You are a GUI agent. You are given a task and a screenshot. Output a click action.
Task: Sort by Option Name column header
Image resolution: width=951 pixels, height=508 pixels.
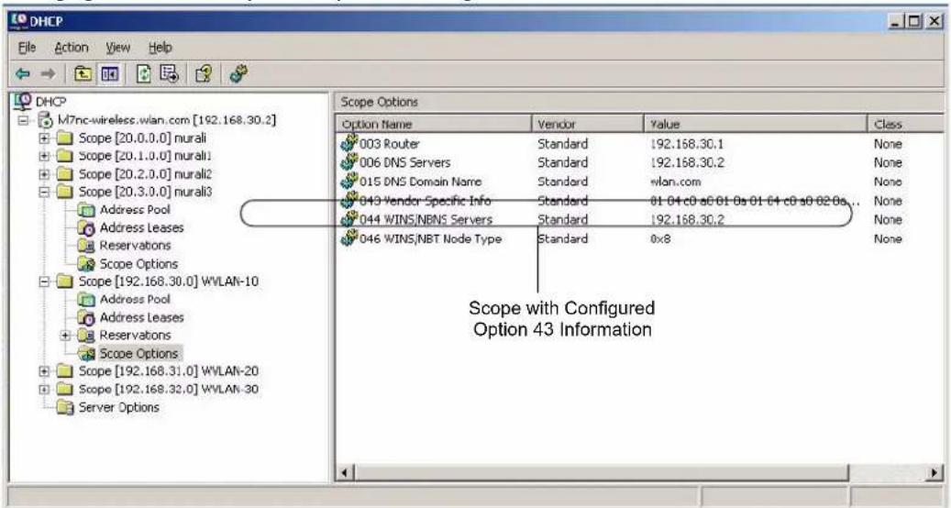[434, 125]
